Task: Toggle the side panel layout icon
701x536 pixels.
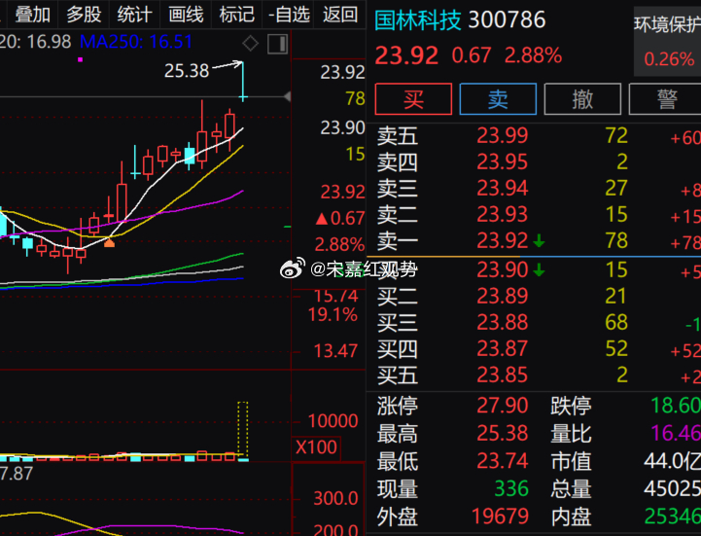Action: [x=278, y=44]
